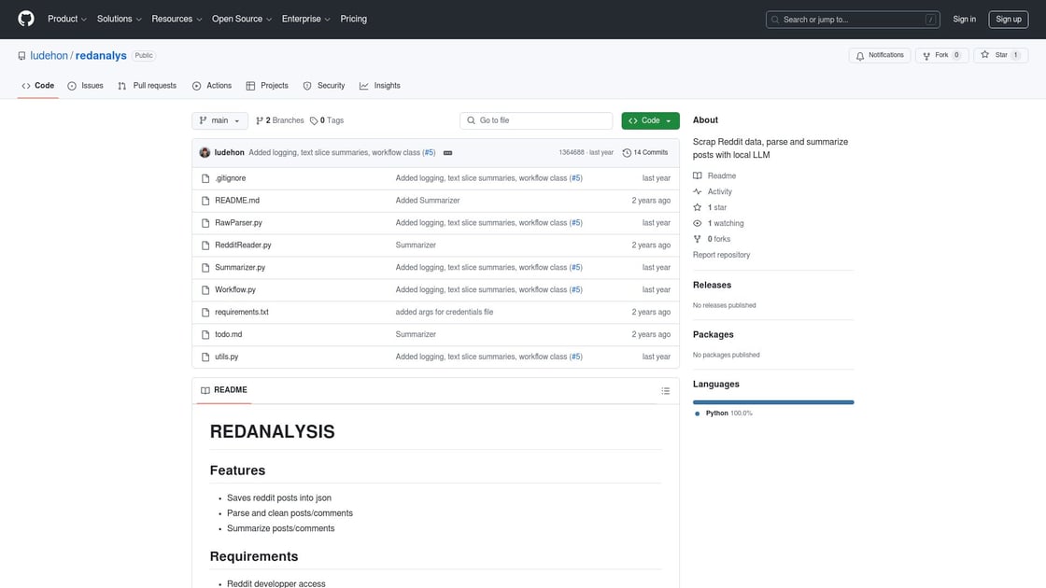Click ludehon's avatar in the commit header
Viewport: 1046px width, 588px height.
(x=205, y=153)
